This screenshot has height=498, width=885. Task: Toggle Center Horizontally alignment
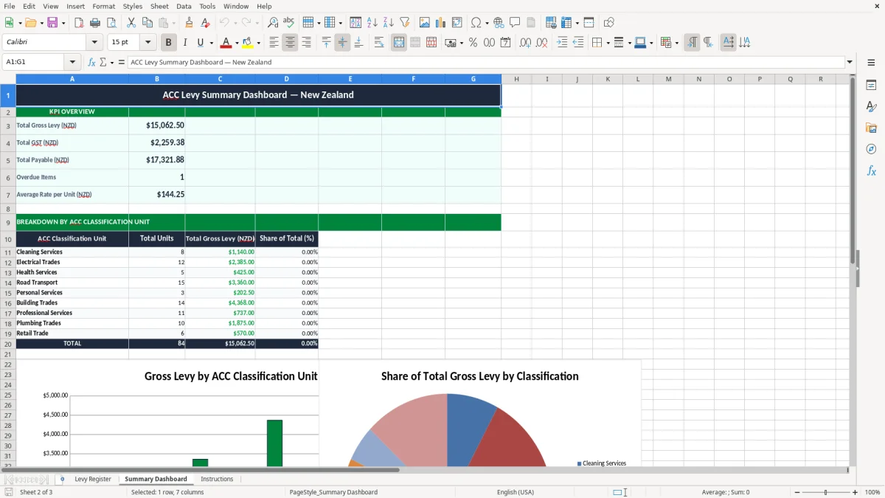coord(291,43)
